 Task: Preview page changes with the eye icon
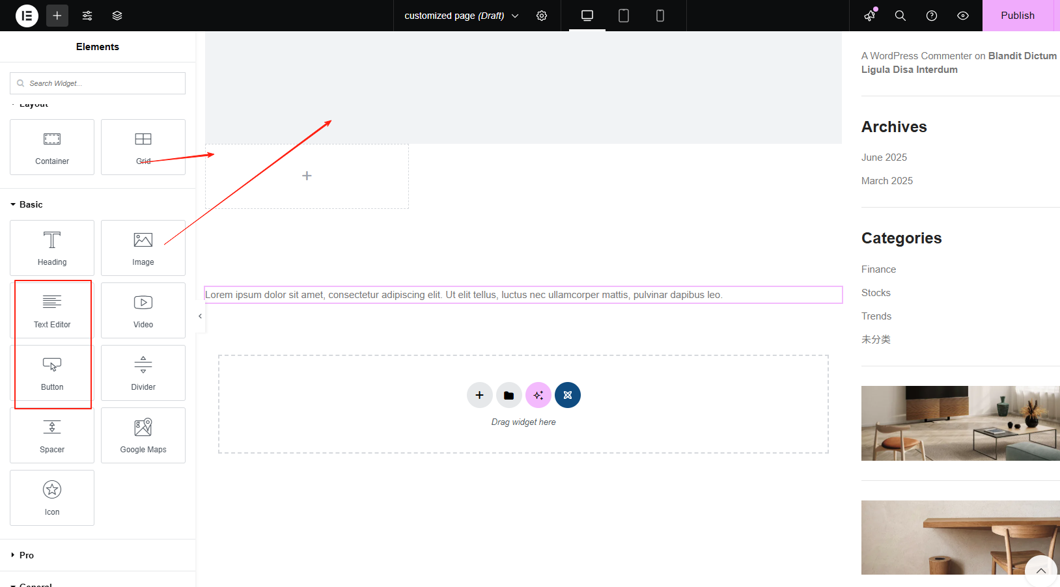[963, 15]
